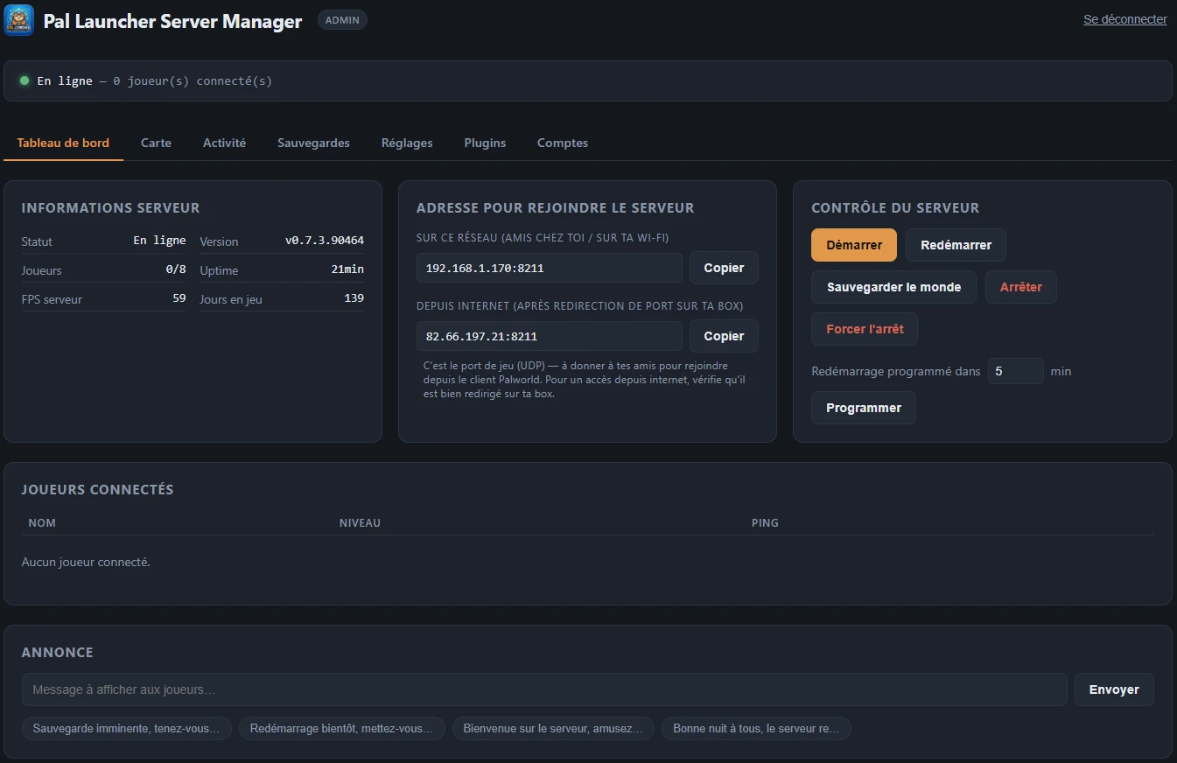Click the Arrêter button
The image size is (1177, 763).
click(1020, 287)
